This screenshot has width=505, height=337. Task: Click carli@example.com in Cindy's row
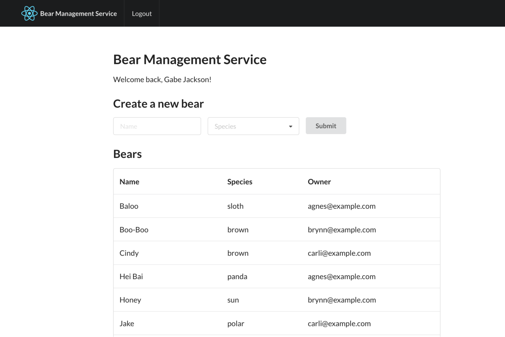coord(339,253)
